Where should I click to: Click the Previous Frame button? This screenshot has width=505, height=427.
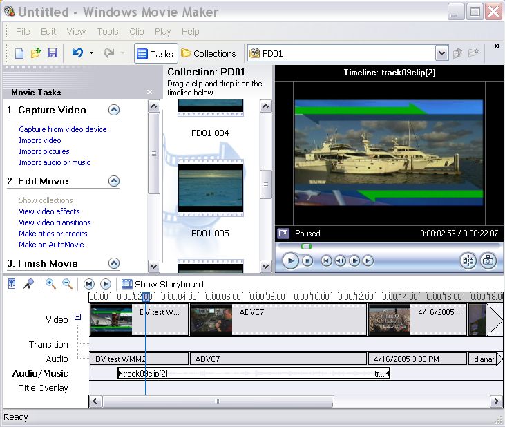click(341, 261)
